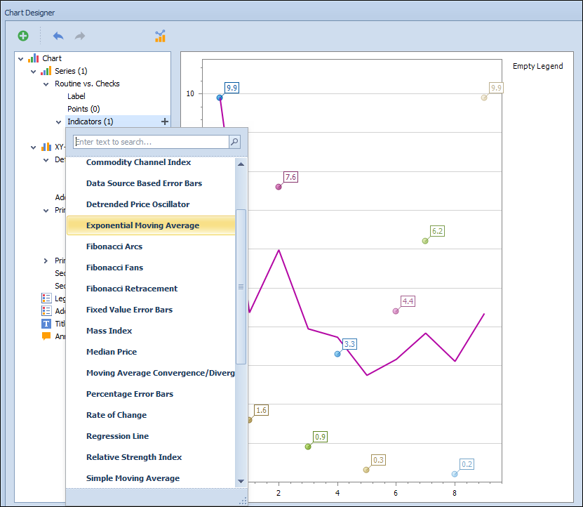Pick Regression Line indicator
Screen dimensions: 583x507
click(117, 436)
